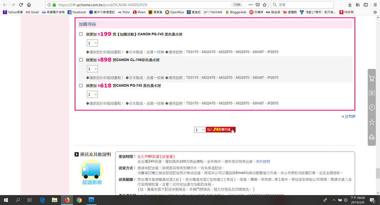The image size is (380, 205).
Task: Open the Facebook bookmark
Action: click(77, 12)
